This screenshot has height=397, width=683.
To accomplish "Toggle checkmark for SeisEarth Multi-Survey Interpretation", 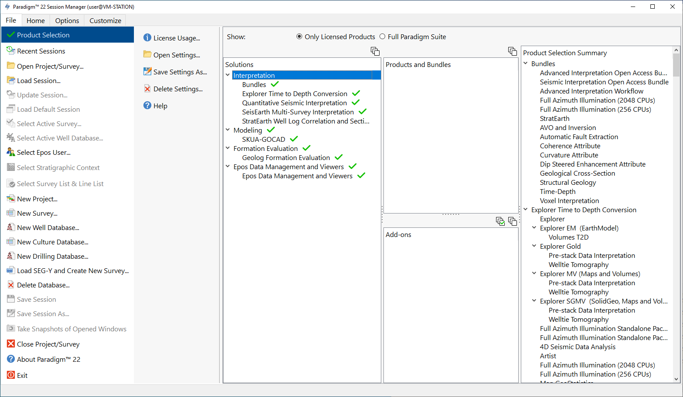I will (x=363, y=111).
